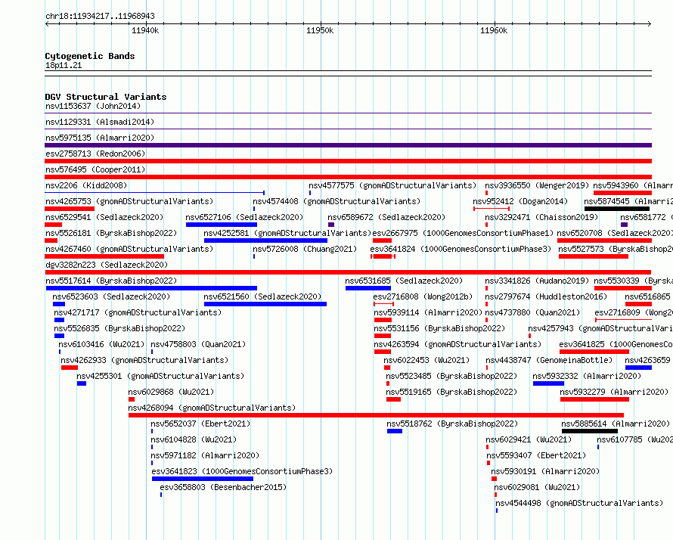Screen dimensions: 673x540
Task: Open nsv3936550 (Wenger2019) variant label
Action: click(x=537, y=185)
